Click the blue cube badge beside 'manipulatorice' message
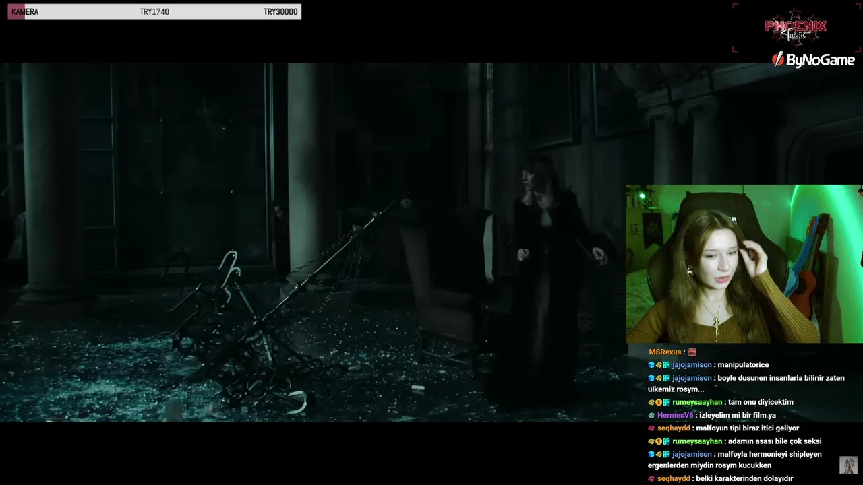Viewport: 863px width, 485px height. click(x=651, y=365)
